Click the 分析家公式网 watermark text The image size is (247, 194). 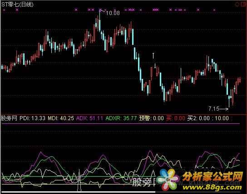point(212,177)
